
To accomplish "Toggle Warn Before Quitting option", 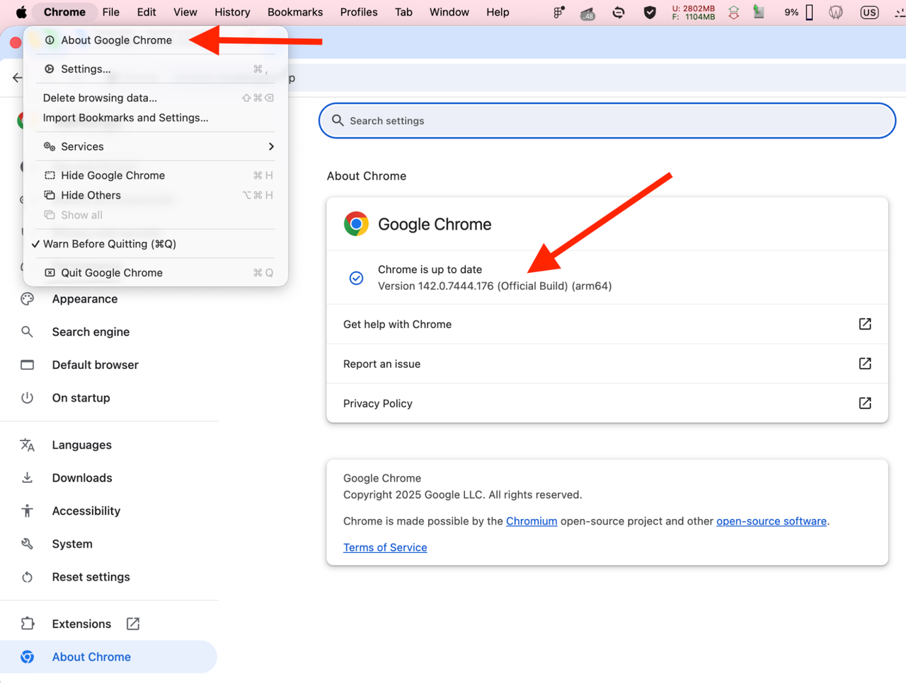I will pyautogui.click(x=155, y=244).
